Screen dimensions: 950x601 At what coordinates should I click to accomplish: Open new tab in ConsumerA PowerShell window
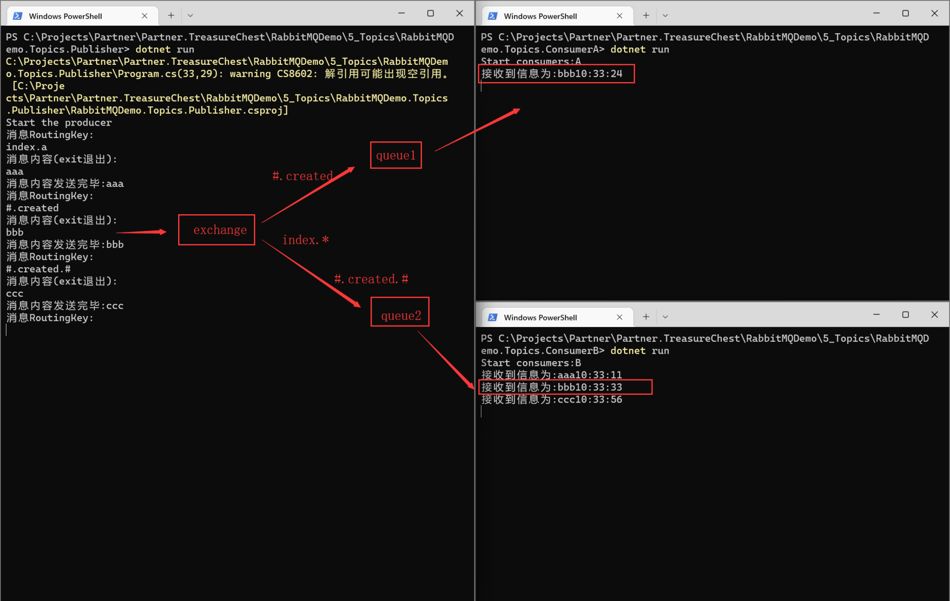click(646, 15)
